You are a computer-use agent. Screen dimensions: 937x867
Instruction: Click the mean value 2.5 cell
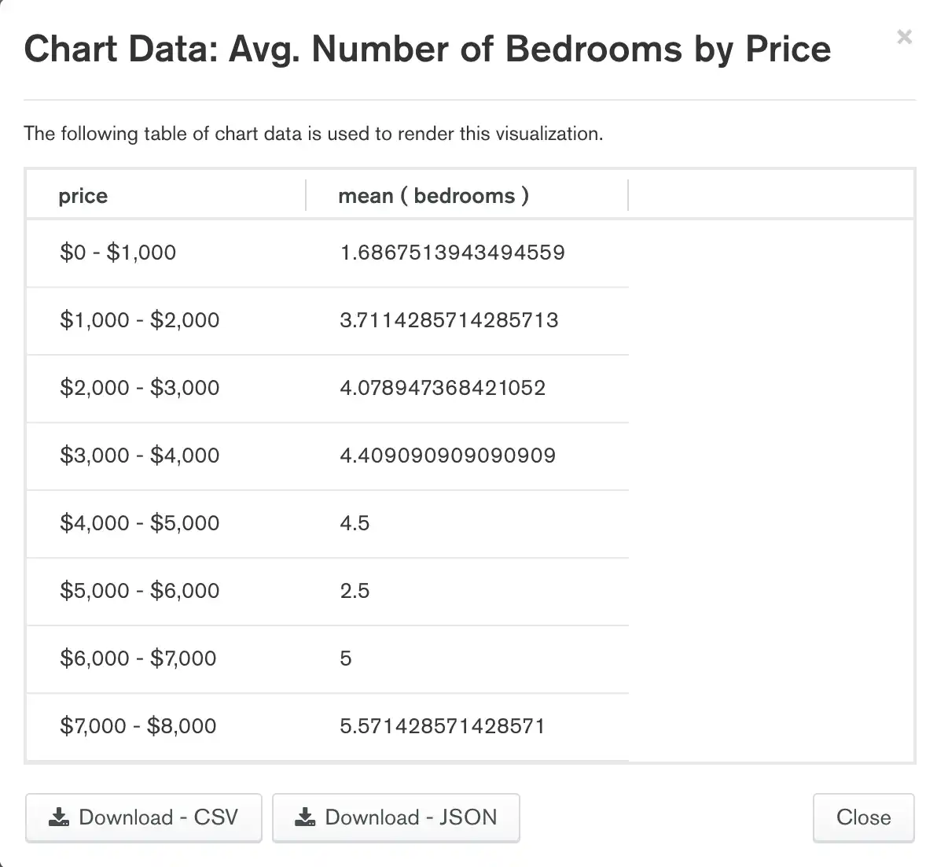(x=355, y=591)
